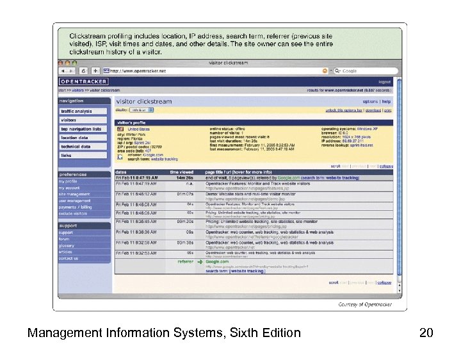Open links navigation item
Viewport: 461px width, 346px height.
83,155
